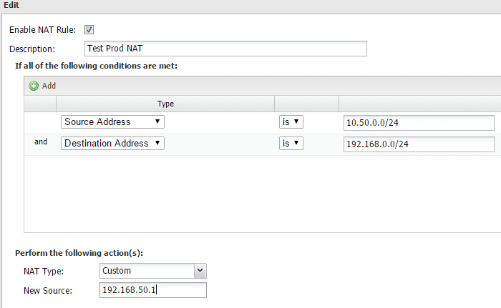Toggle the Enable NAT Rule checkbox
501x308 pixels.
pos(89,30)
